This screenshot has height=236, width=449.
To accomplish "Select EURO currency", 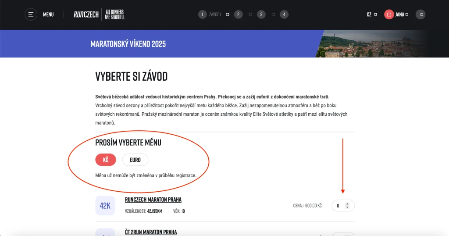I will 135,160.
